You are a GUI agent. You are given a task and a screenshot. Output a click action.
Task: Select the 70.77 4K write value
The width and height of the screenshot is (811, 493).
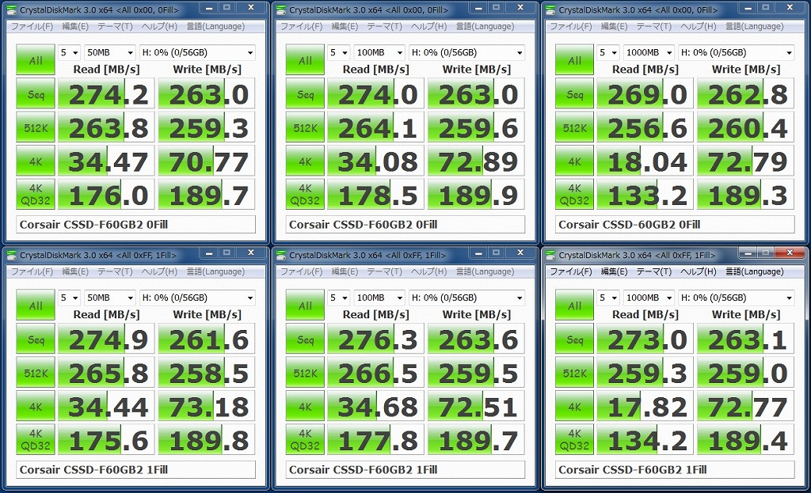pos(207,161)
